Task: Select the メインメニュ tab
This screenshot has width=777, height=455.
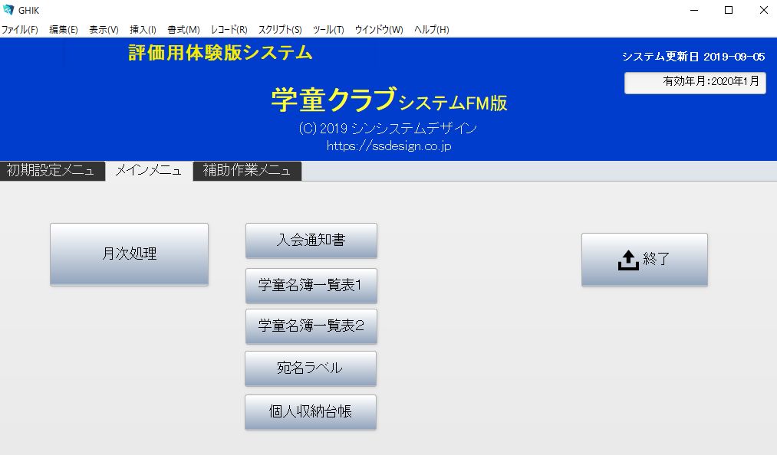Action: point(149,171)
